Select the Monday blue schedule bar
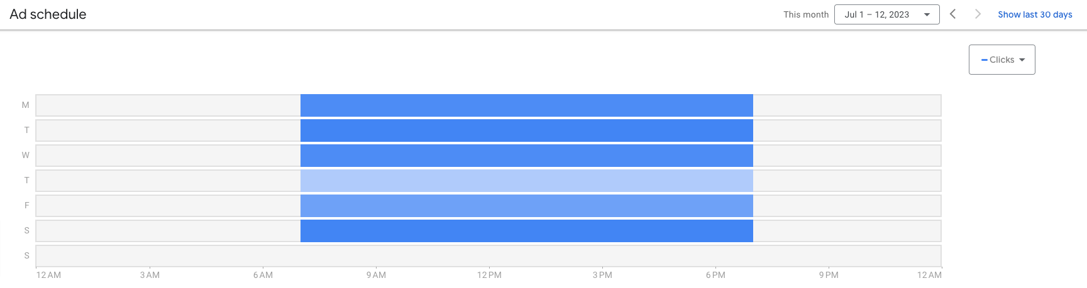1087x288 pixels. point(527,105)
